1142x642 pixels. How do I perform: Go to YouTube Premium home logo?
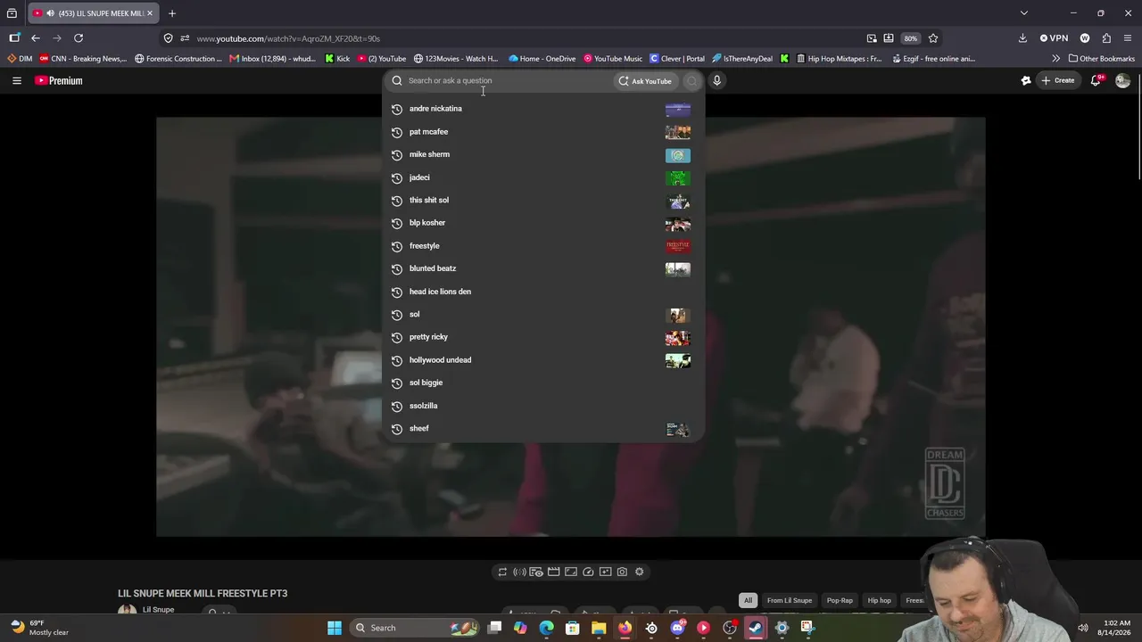coord(59,80)
